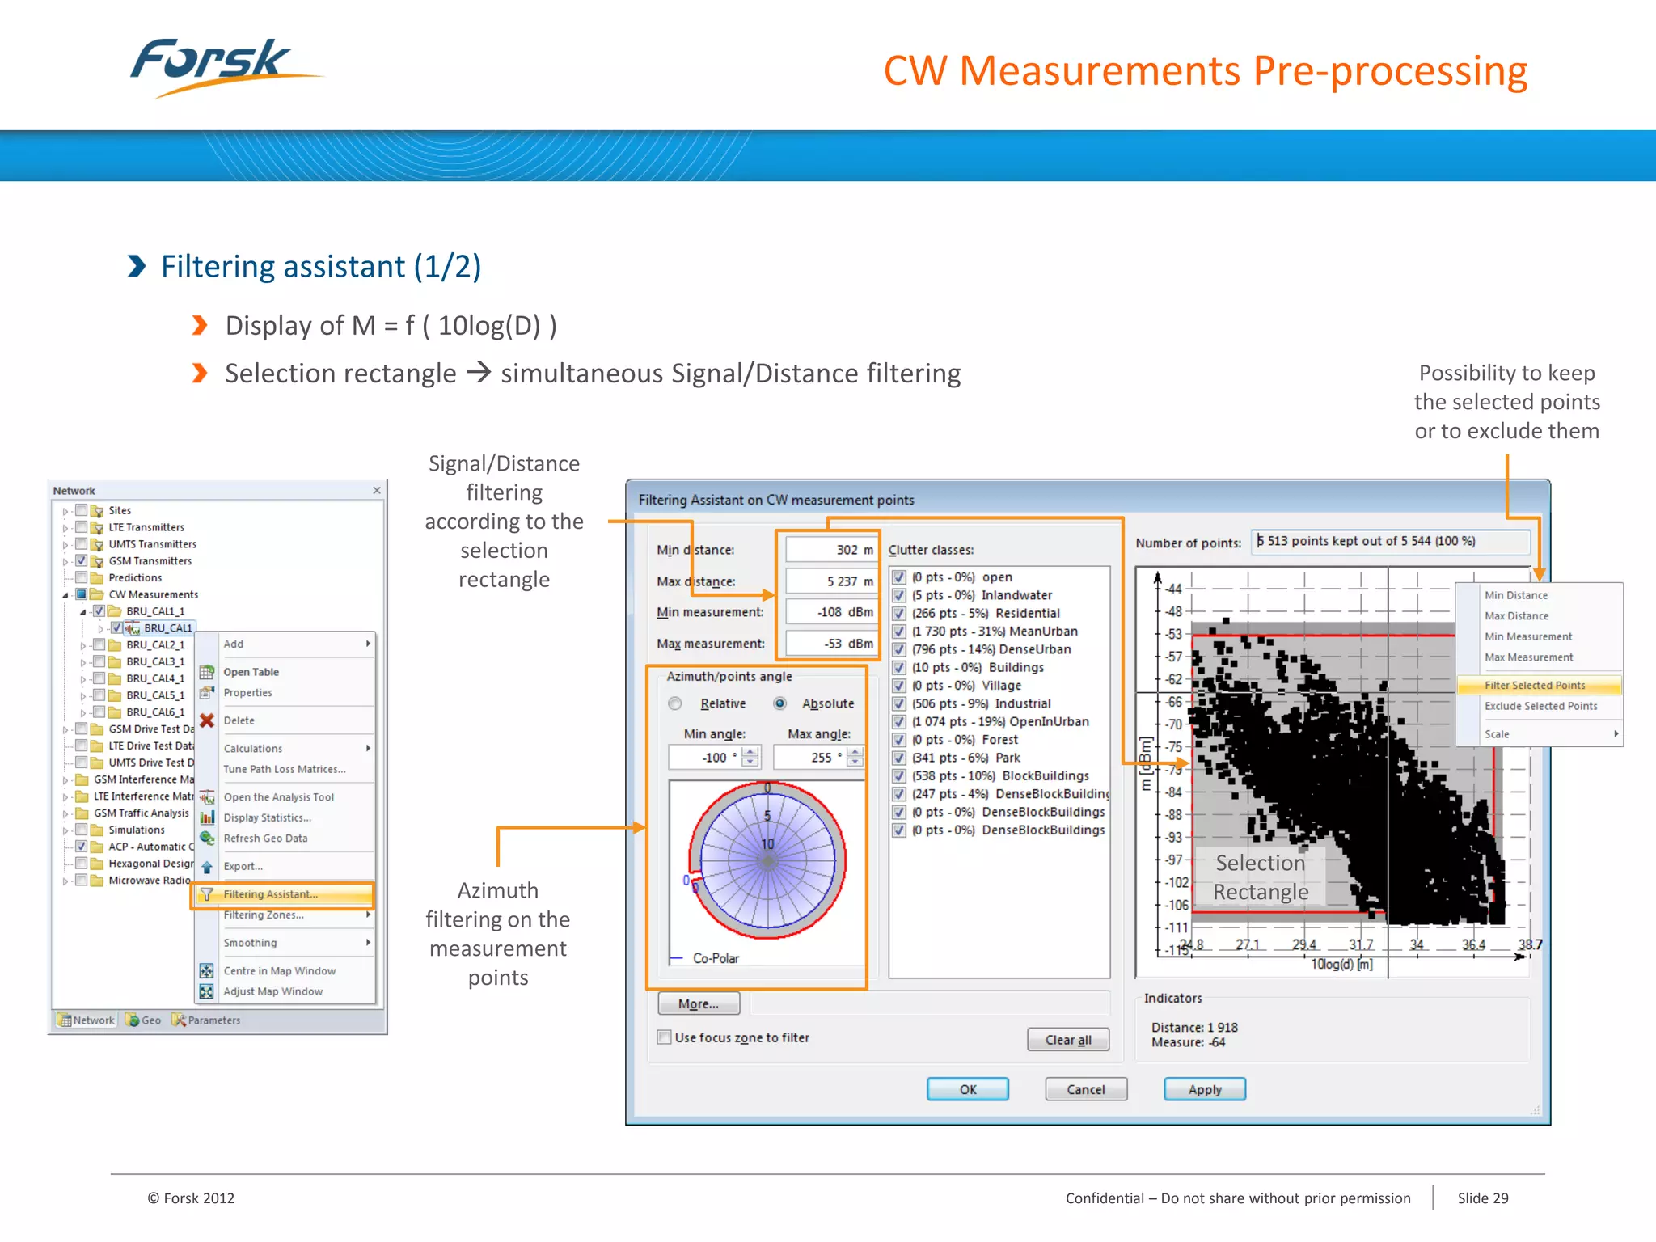
Task: Expand the BRU_CAL4_1 tree node
Action: pos(82,679)
